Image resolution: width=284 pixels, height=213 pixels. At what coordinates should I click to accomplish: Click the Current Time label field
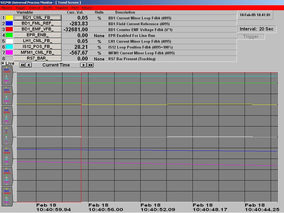(56, 65)
